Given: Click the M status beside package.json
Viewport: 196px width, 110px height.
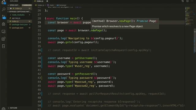Looking at the screenshot, I should point(29,28).
